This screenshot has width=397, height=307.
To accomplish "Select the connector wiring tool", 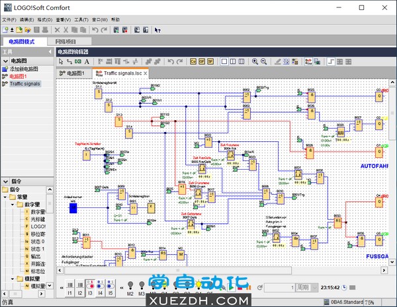I will [x=69, y=61].
